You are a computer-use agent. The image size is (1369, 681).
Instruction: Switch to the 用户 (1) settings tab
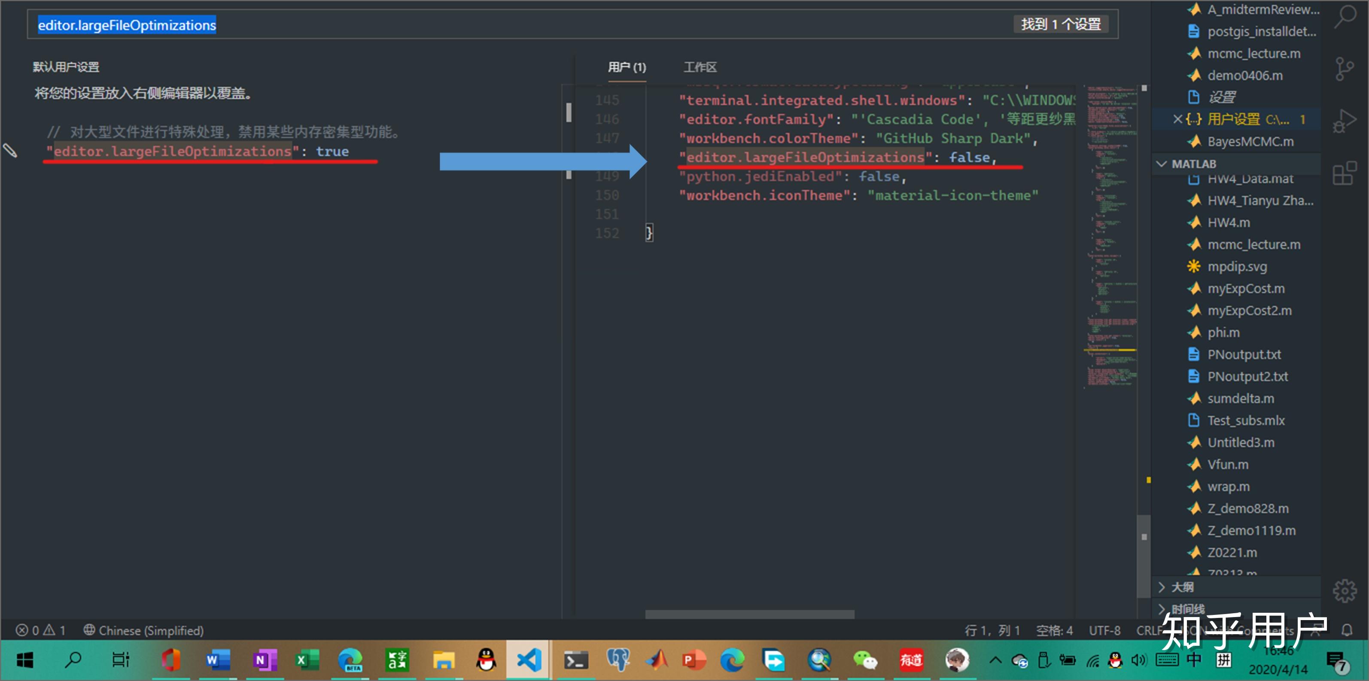click(627, 67)
